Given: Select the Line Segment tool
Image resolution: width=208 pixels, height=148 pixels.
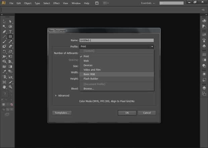Looking at the screenshot, I should point(4,37).
